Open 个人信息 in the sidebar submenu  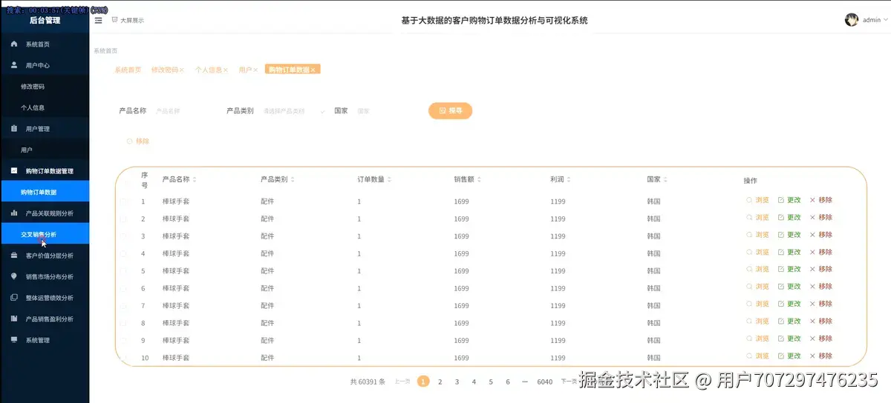pyautogui.click(x=45, y=107)
